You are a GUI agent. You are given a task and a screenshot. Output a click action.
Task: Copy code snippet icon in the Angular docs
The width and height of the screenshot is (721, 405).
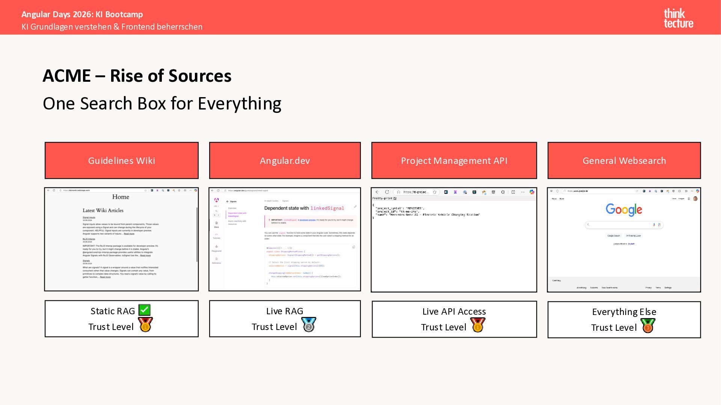pyautogui.click(x=353, y=247)
